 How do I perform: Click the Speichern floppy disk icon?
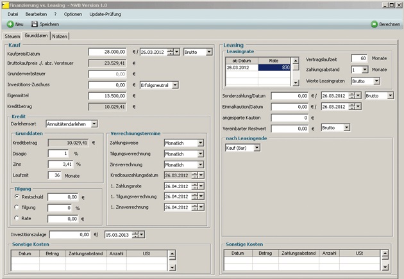click(x=35, y=24)
